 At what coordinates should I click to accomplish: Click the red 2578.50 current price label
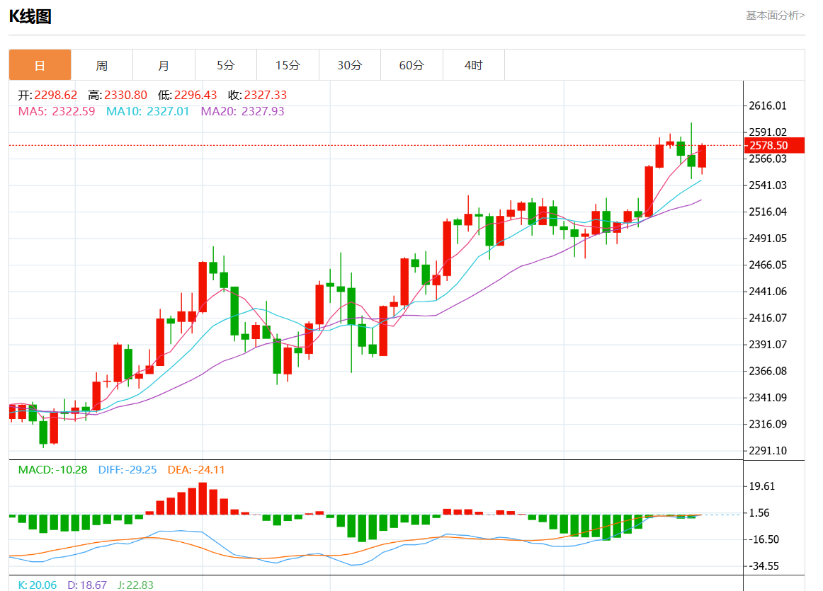[x=774, y=145]
